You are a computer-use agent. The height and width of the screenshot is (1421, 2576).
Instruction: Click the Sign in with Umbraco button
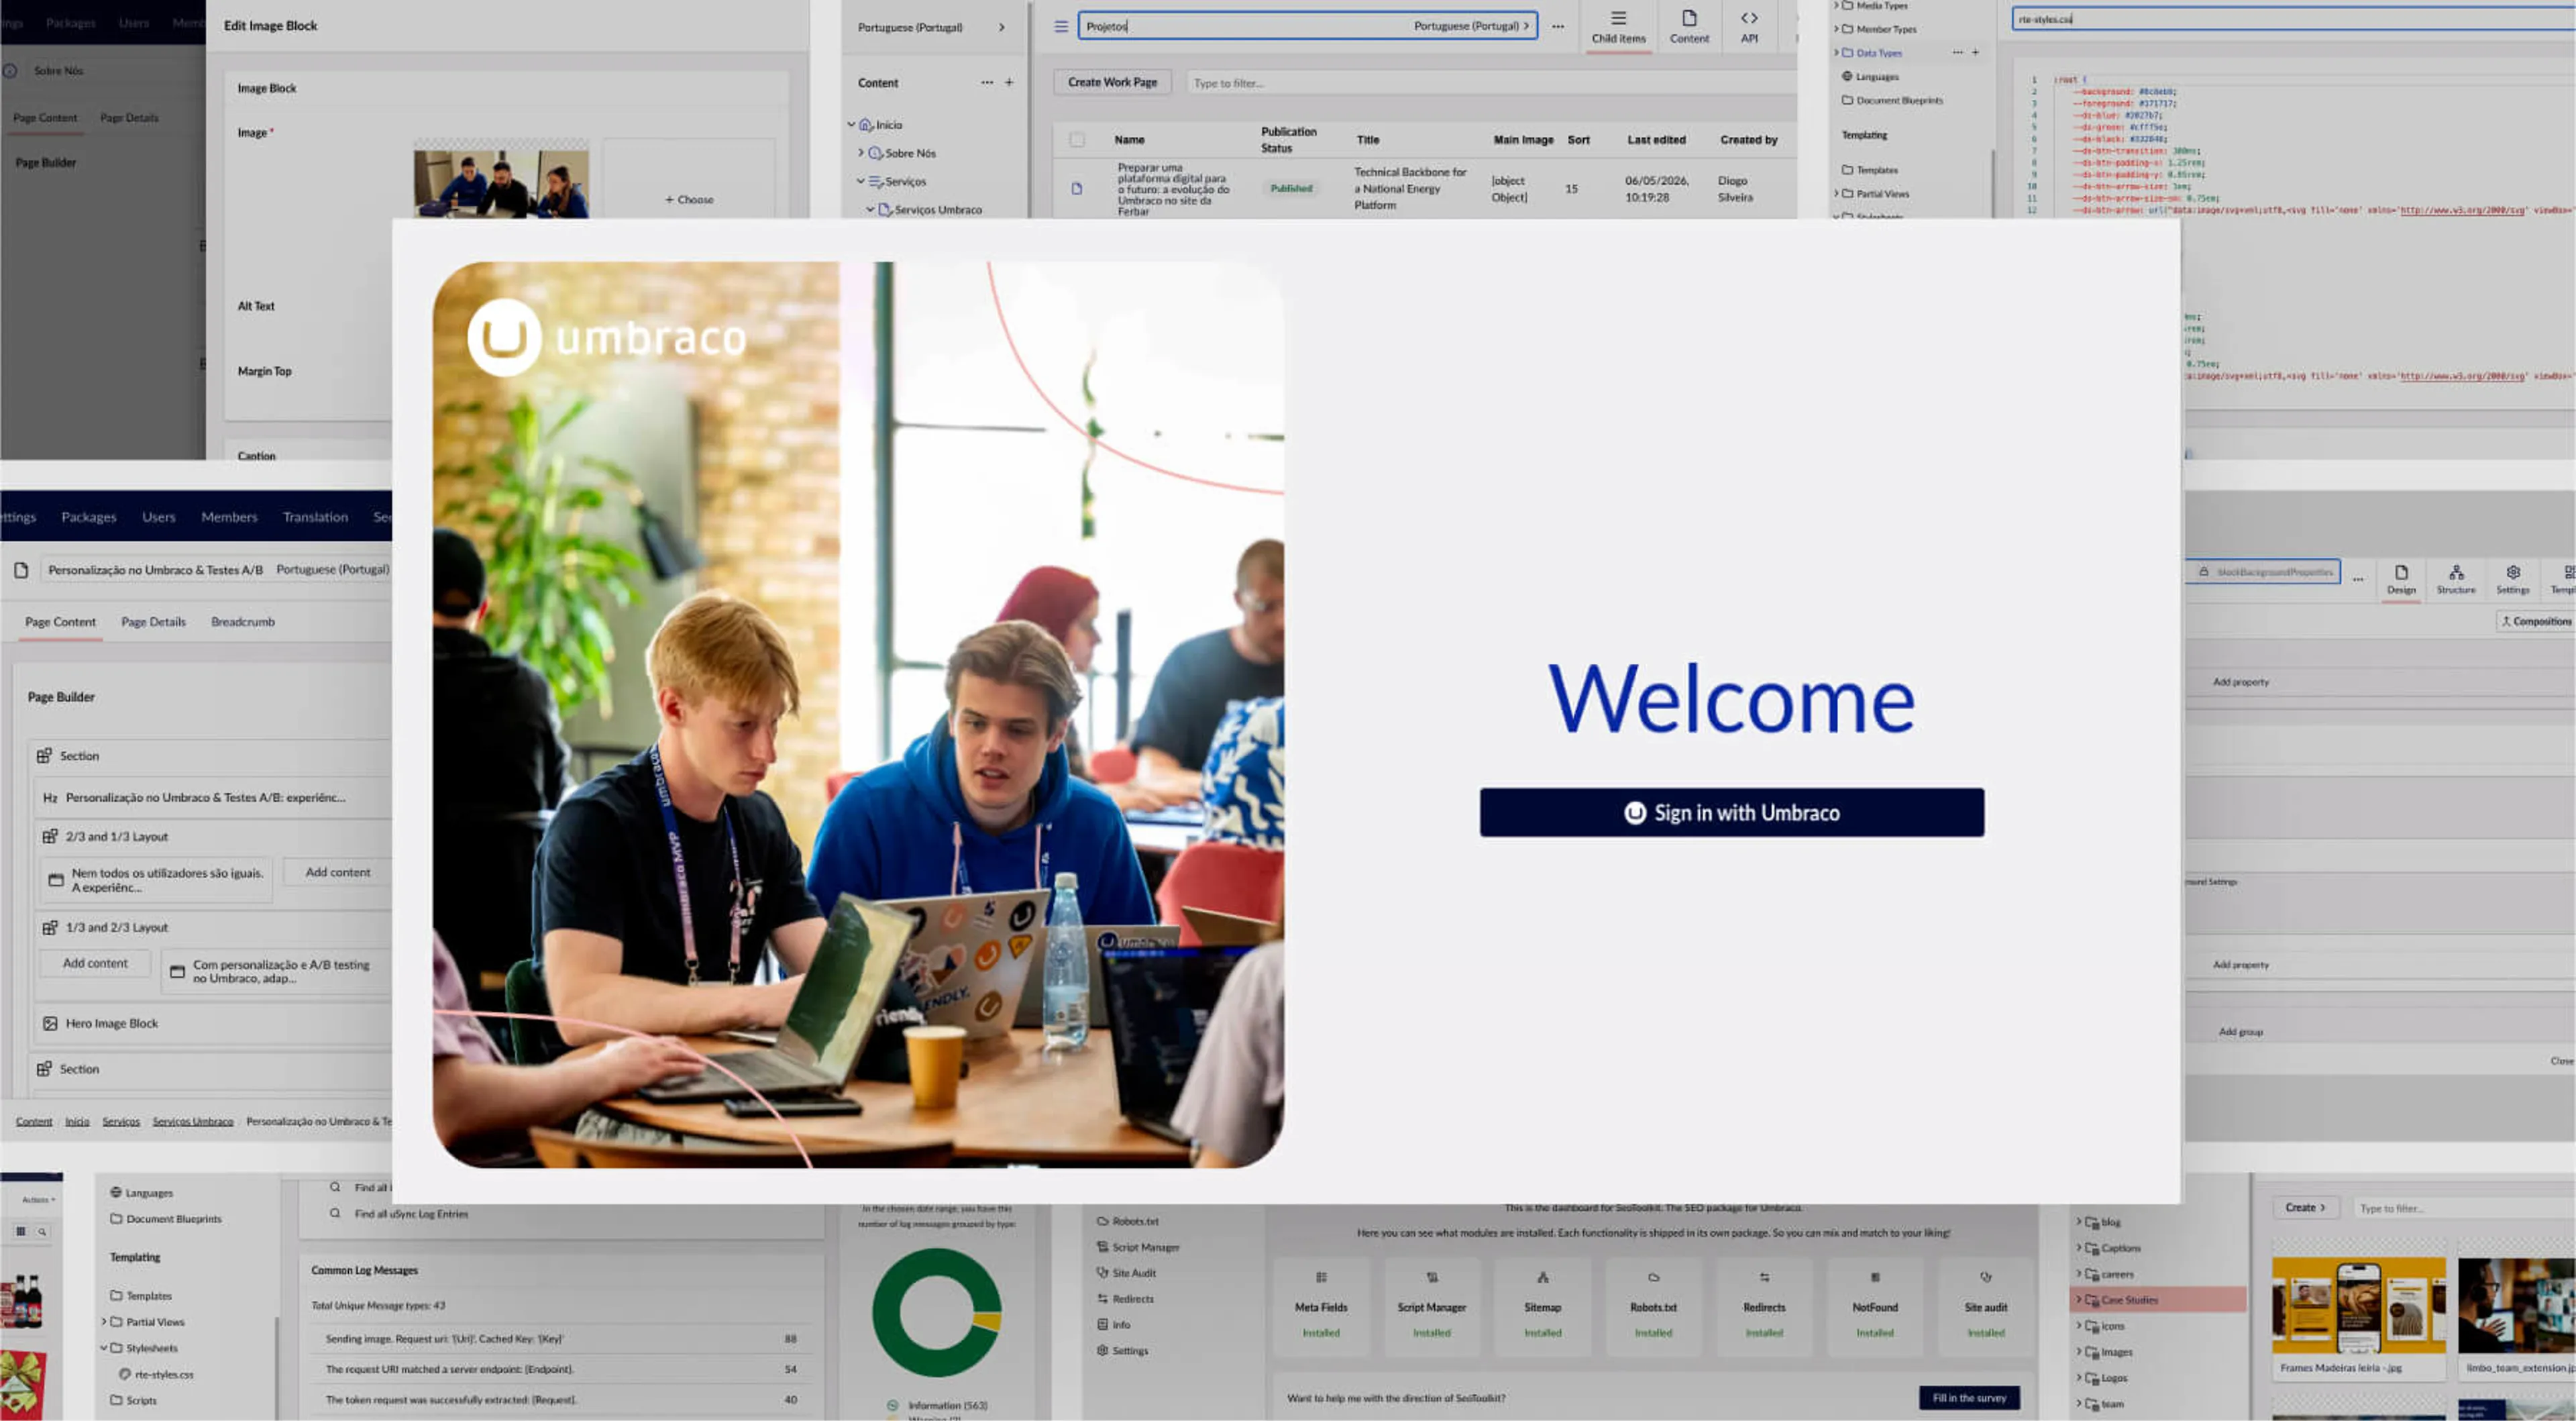coord(1731,812)
